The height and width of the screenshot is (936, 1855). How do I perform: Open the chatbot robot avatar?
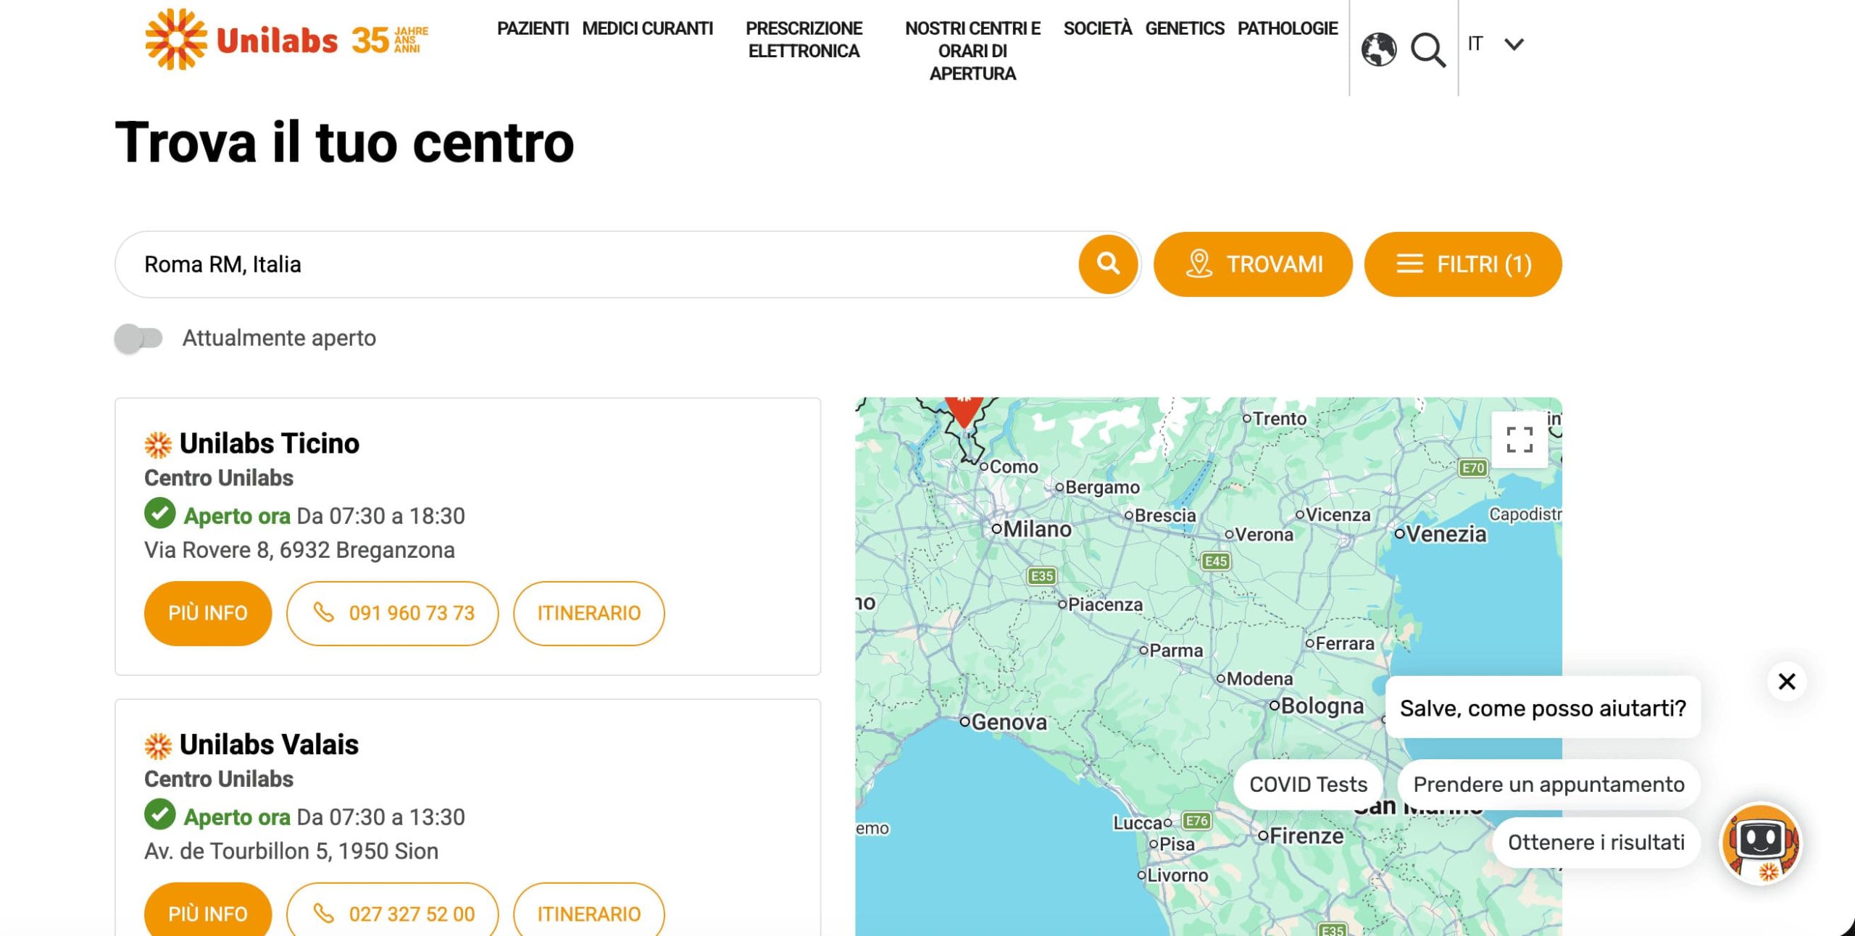tap(1761, 843)
